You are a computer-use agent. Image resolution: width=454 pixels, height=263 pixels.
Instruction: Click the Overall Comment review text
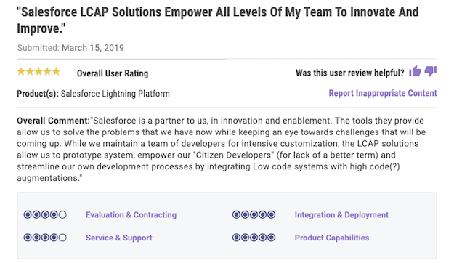222,149
